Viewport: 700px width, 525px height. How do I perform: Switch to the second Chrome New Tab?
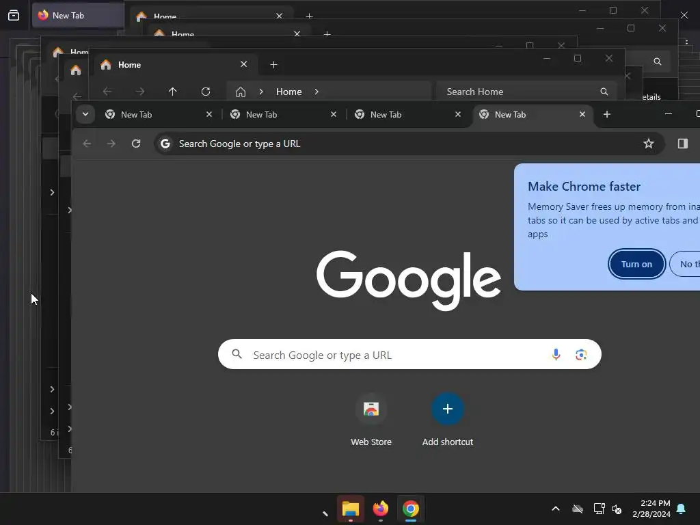(x=283, y=114)
